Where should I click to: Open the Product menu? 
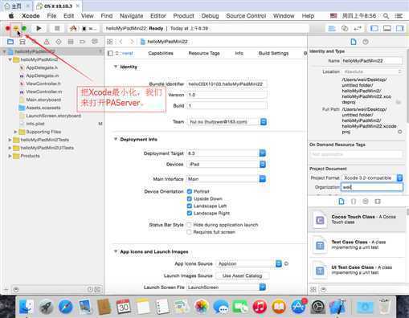tap(183, 16)
